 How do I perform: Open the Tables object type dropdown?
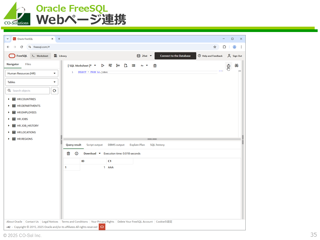click(x=32, y=82)
